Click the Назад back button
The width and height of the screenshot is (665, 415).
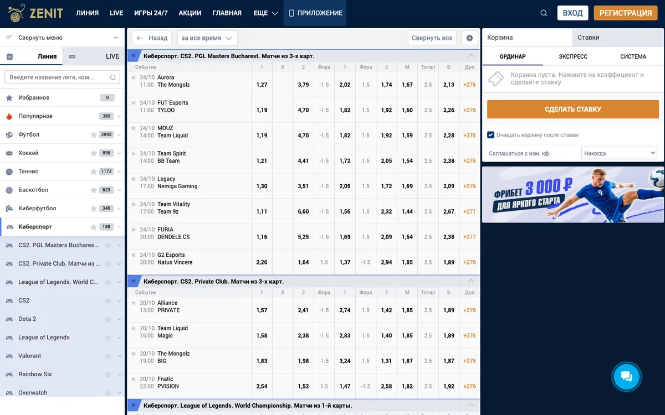point(152,38)
